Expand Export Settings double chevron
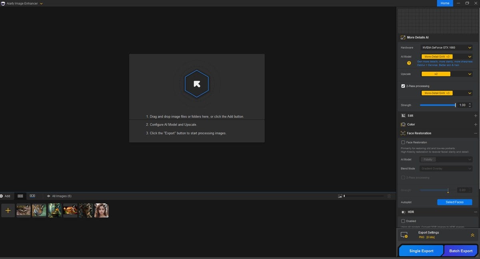The image size is (480, 259). coord(472,235)
